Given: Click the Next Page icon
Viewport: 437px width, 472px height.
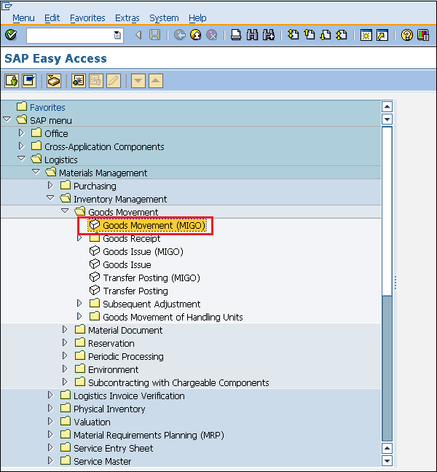Looking at the screenshot, I should tap(326, 35).
